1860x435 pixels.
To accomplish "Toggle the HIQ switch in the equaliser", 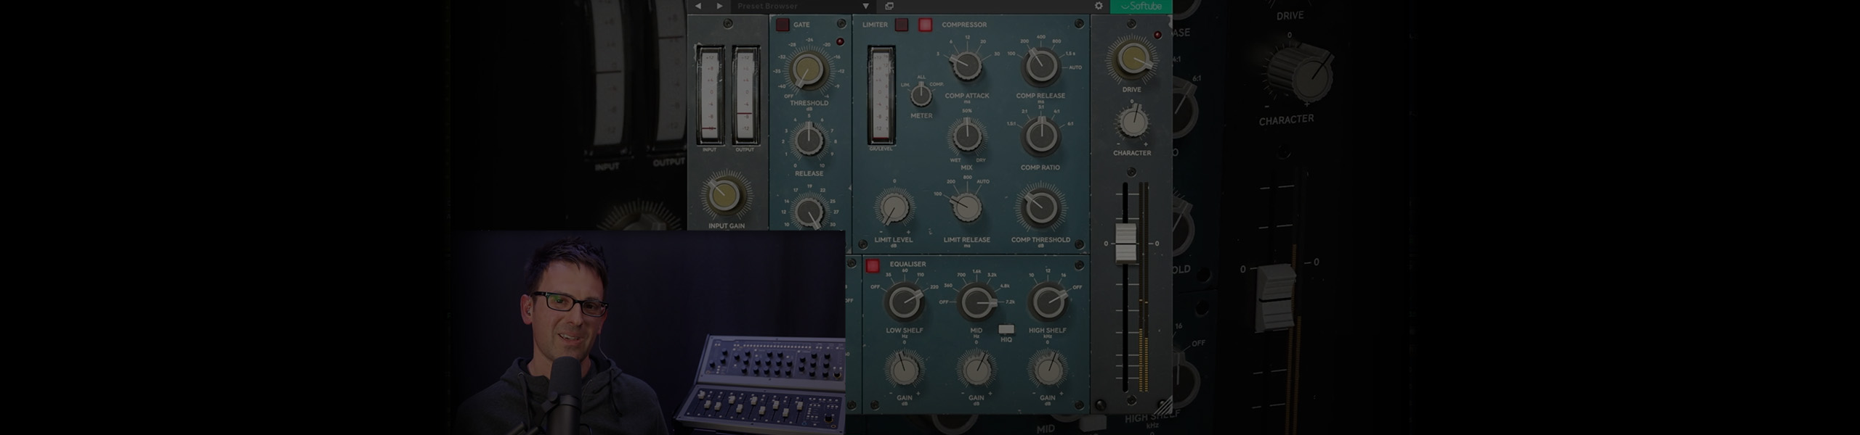I will (x=1006, y=330).
